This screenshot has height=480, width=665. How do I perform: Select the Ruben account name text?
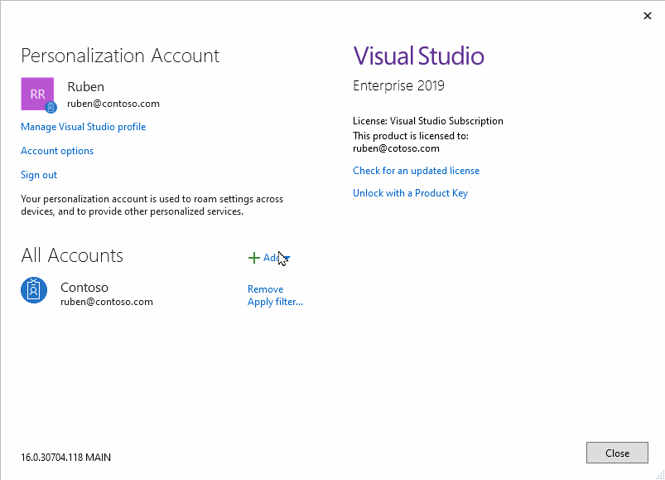(85, 86)
